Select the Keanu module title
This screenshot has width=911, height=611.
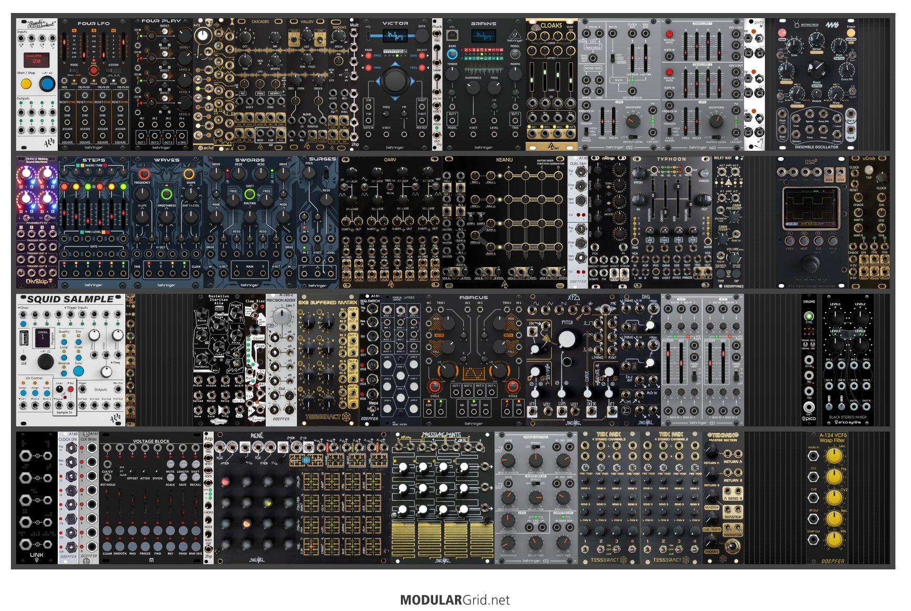504,160
